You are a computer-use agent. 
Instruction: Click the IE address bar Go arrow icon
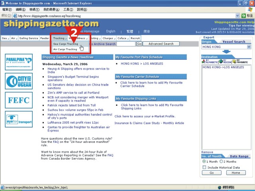(x=243, y=16)
